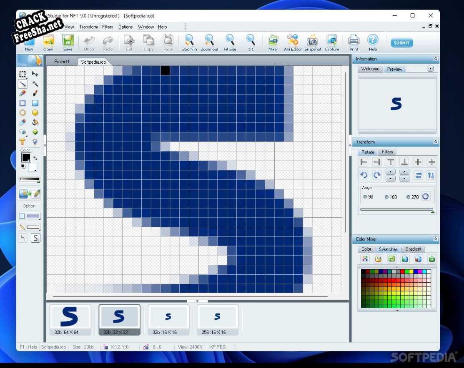Select the 32b 64x64 icon thumbnail
This screenshot has width=464, height=368.
click(70, 319)
